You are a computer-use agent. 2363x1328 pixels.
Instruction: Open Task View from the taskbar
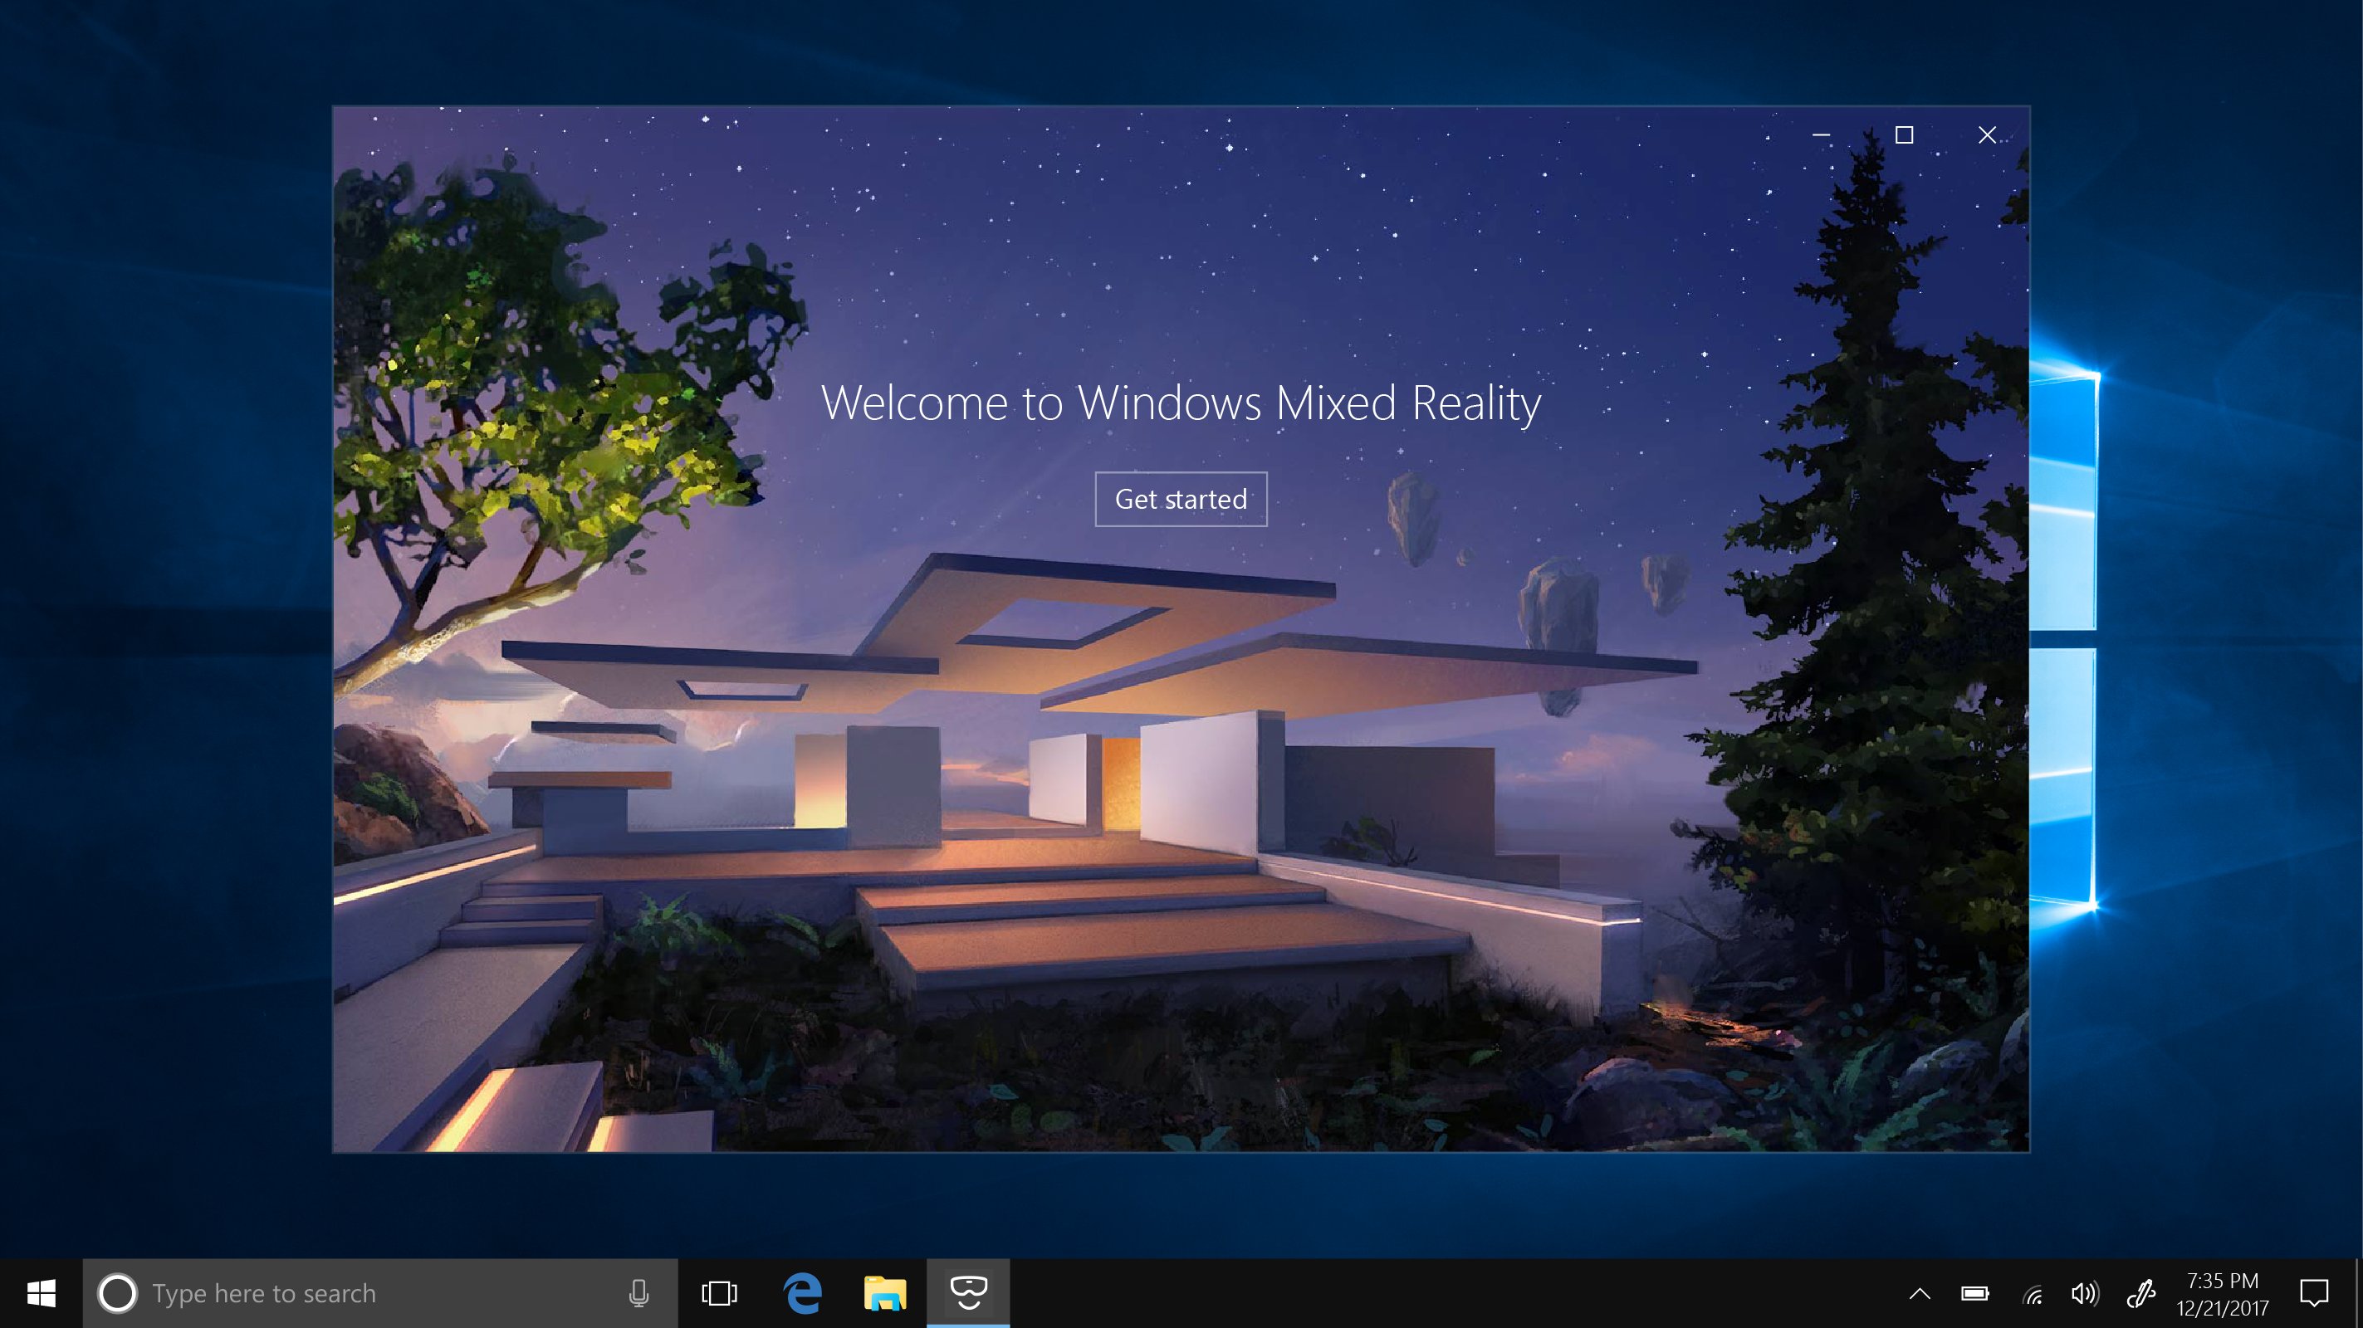click(719, 1293)
